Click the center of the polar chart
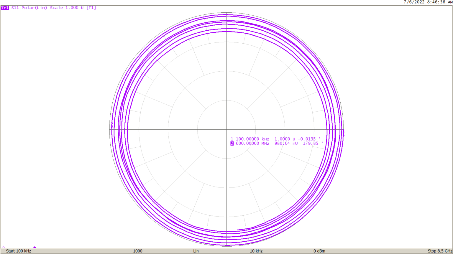This screenshot has height=254, width=453. [x=226, y=129]
